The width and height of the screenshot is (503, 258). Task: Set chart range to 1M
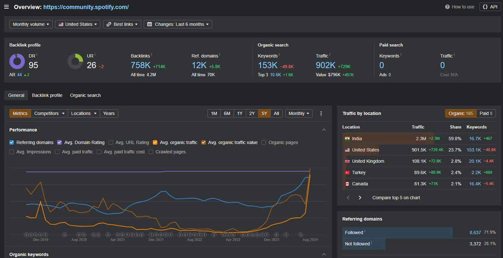(214, 114)
